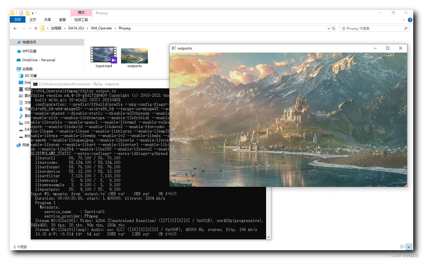Click 此电脑 in the address breadcrumb
Image resolution: width=423 pixels, height=260 pixels.
pyautogui.click(x=56, y=28)
